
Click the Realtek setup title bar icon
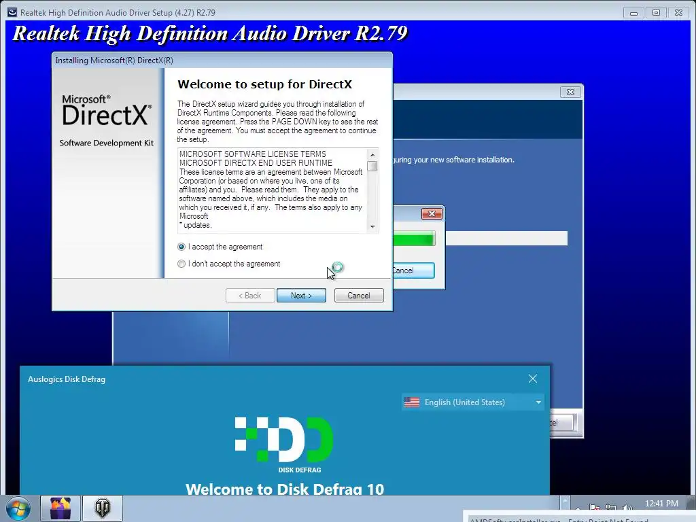(12, 12)
